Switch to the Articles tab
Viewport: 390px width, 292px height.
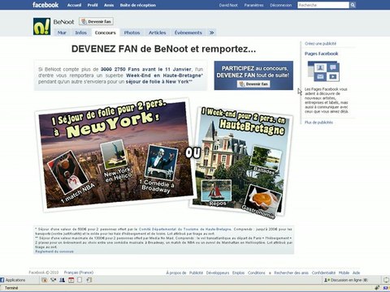click(x=157, y=32)
